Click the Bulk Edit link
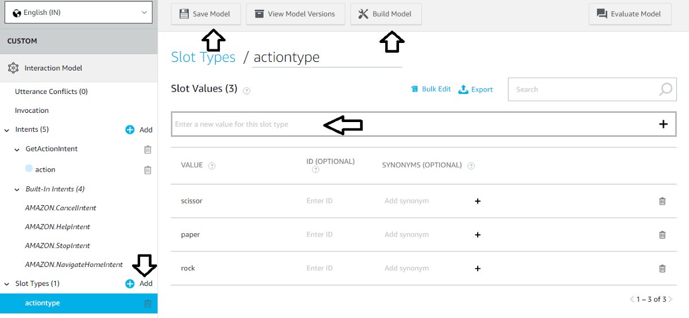689x318 pixels. tap(431, 89)
